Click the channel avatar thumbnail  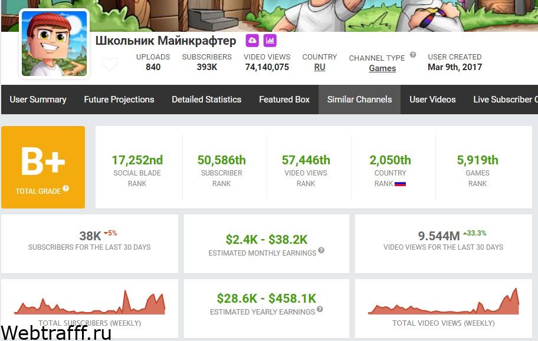coord(54,44)
